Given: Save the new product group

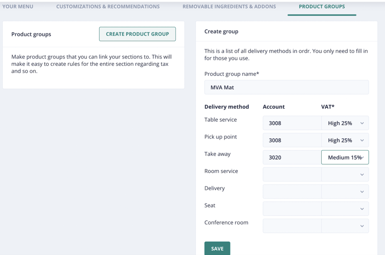Looking at the screenshot, I should [217, 248].
